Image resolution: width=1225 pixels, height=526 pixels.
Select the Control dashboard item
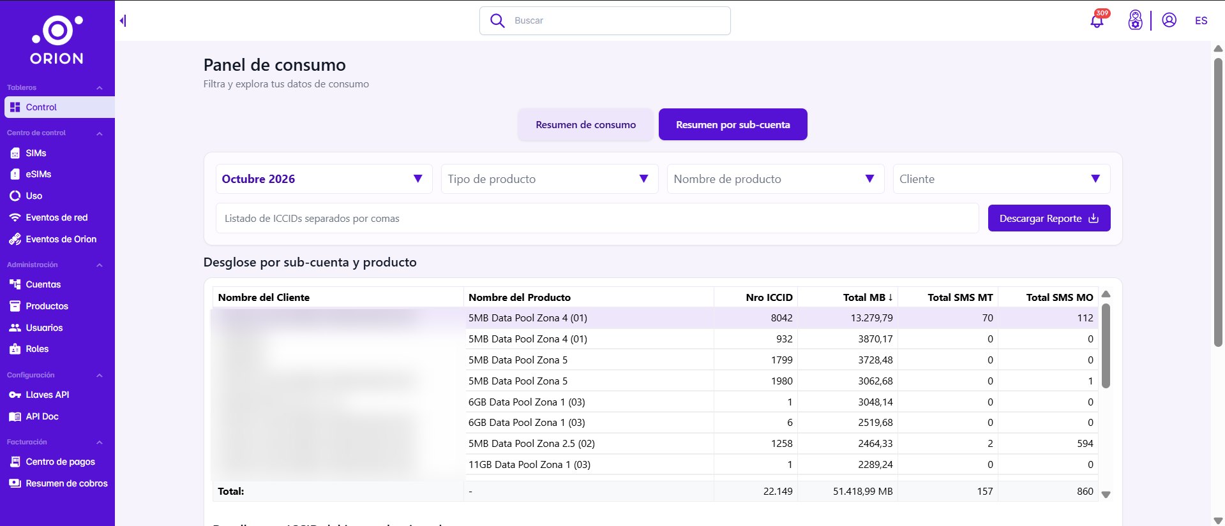(59, 107)
